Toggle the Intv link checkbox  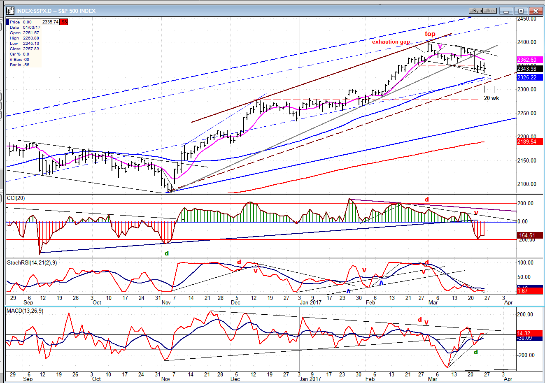point(487,11)
